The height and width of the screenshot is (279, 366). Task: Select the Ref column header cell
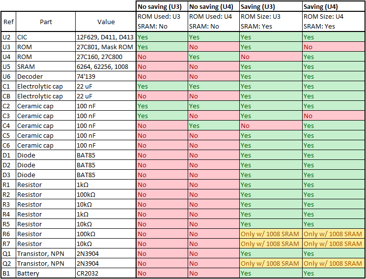(8, 22)
